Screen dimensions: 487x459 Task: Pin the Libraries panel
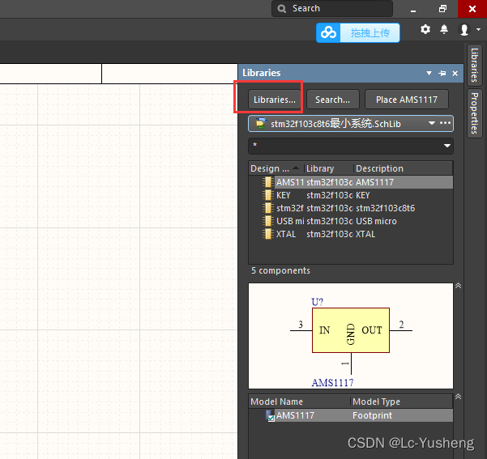point(442,73)
